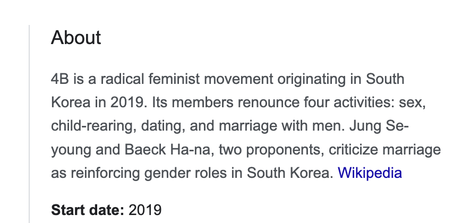Click the word 'originating' in the description
462x223 pixels.
click(x=312, y=79)
